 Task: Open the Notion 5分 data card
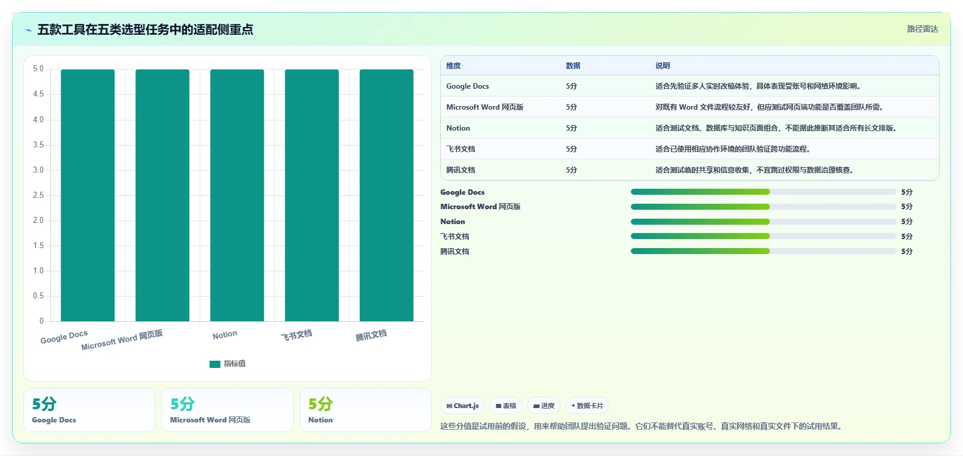click(x=366, y=410)
